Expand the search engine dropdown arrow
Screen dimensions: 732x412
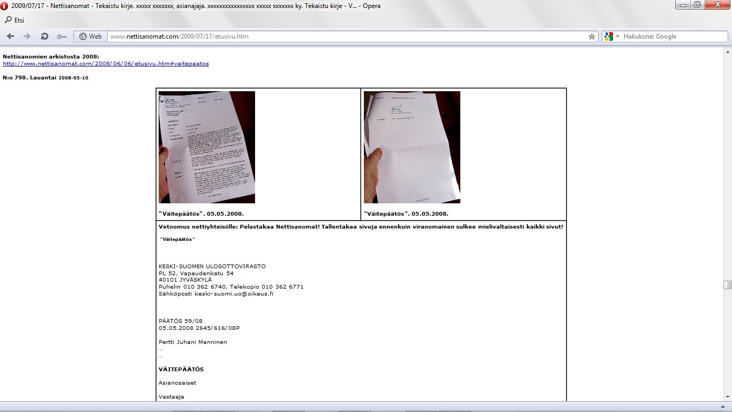point(617,36)
